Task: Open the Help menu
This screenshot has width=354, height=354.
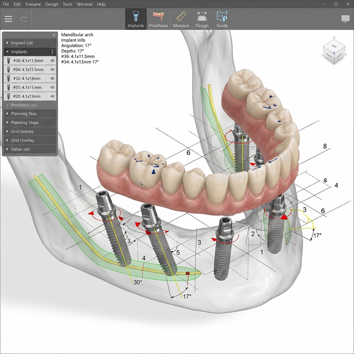Action: (101, 4)
